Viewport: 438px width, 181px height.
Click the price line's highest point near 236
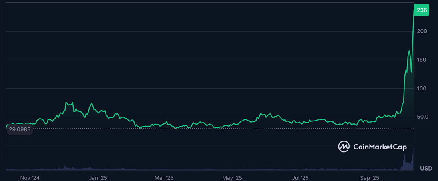[414, 11]
